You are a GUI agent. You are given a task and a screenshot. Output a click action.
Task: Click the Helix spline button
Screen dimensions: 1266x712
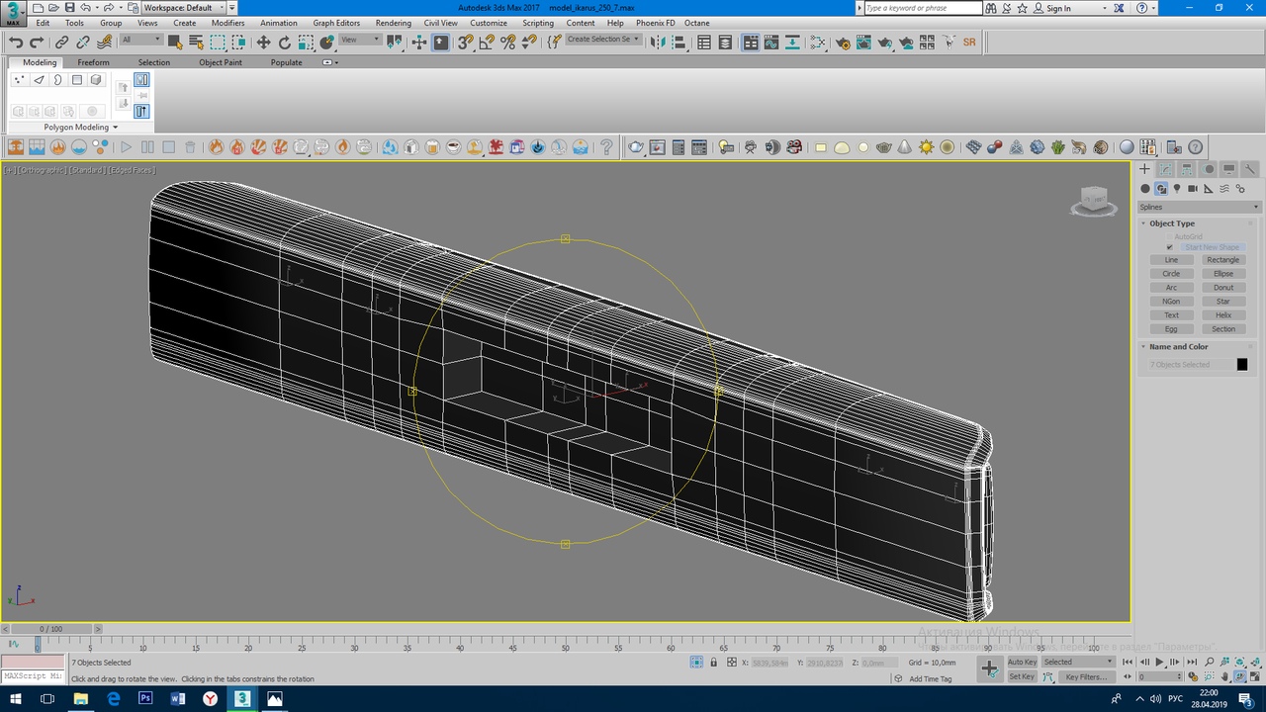1222,315
